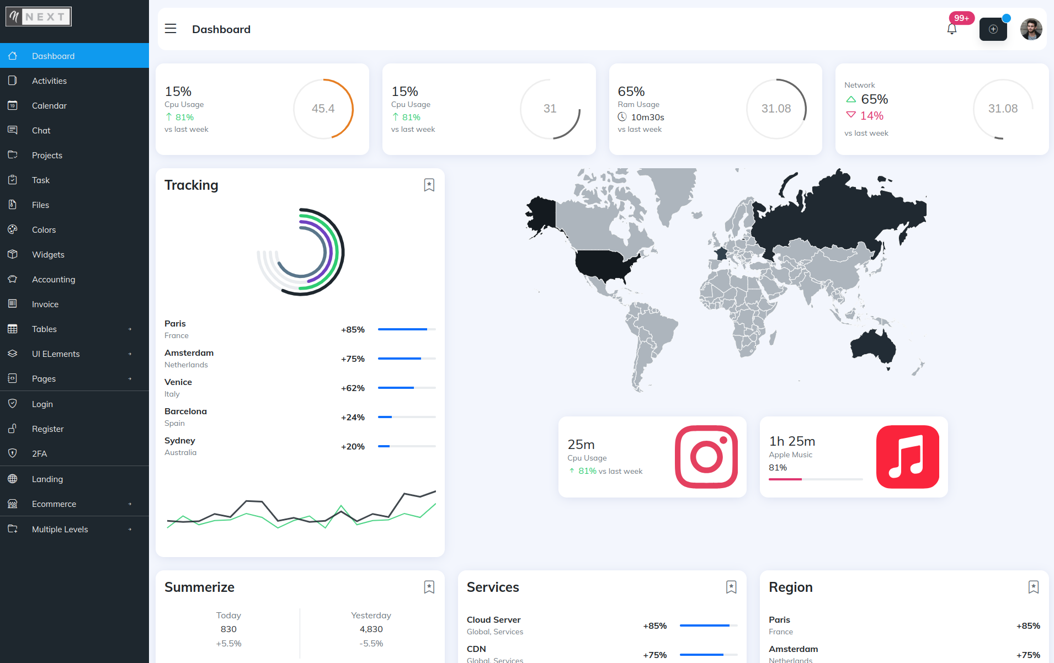Click the Widgets box icon

click(x=13, y=254)
